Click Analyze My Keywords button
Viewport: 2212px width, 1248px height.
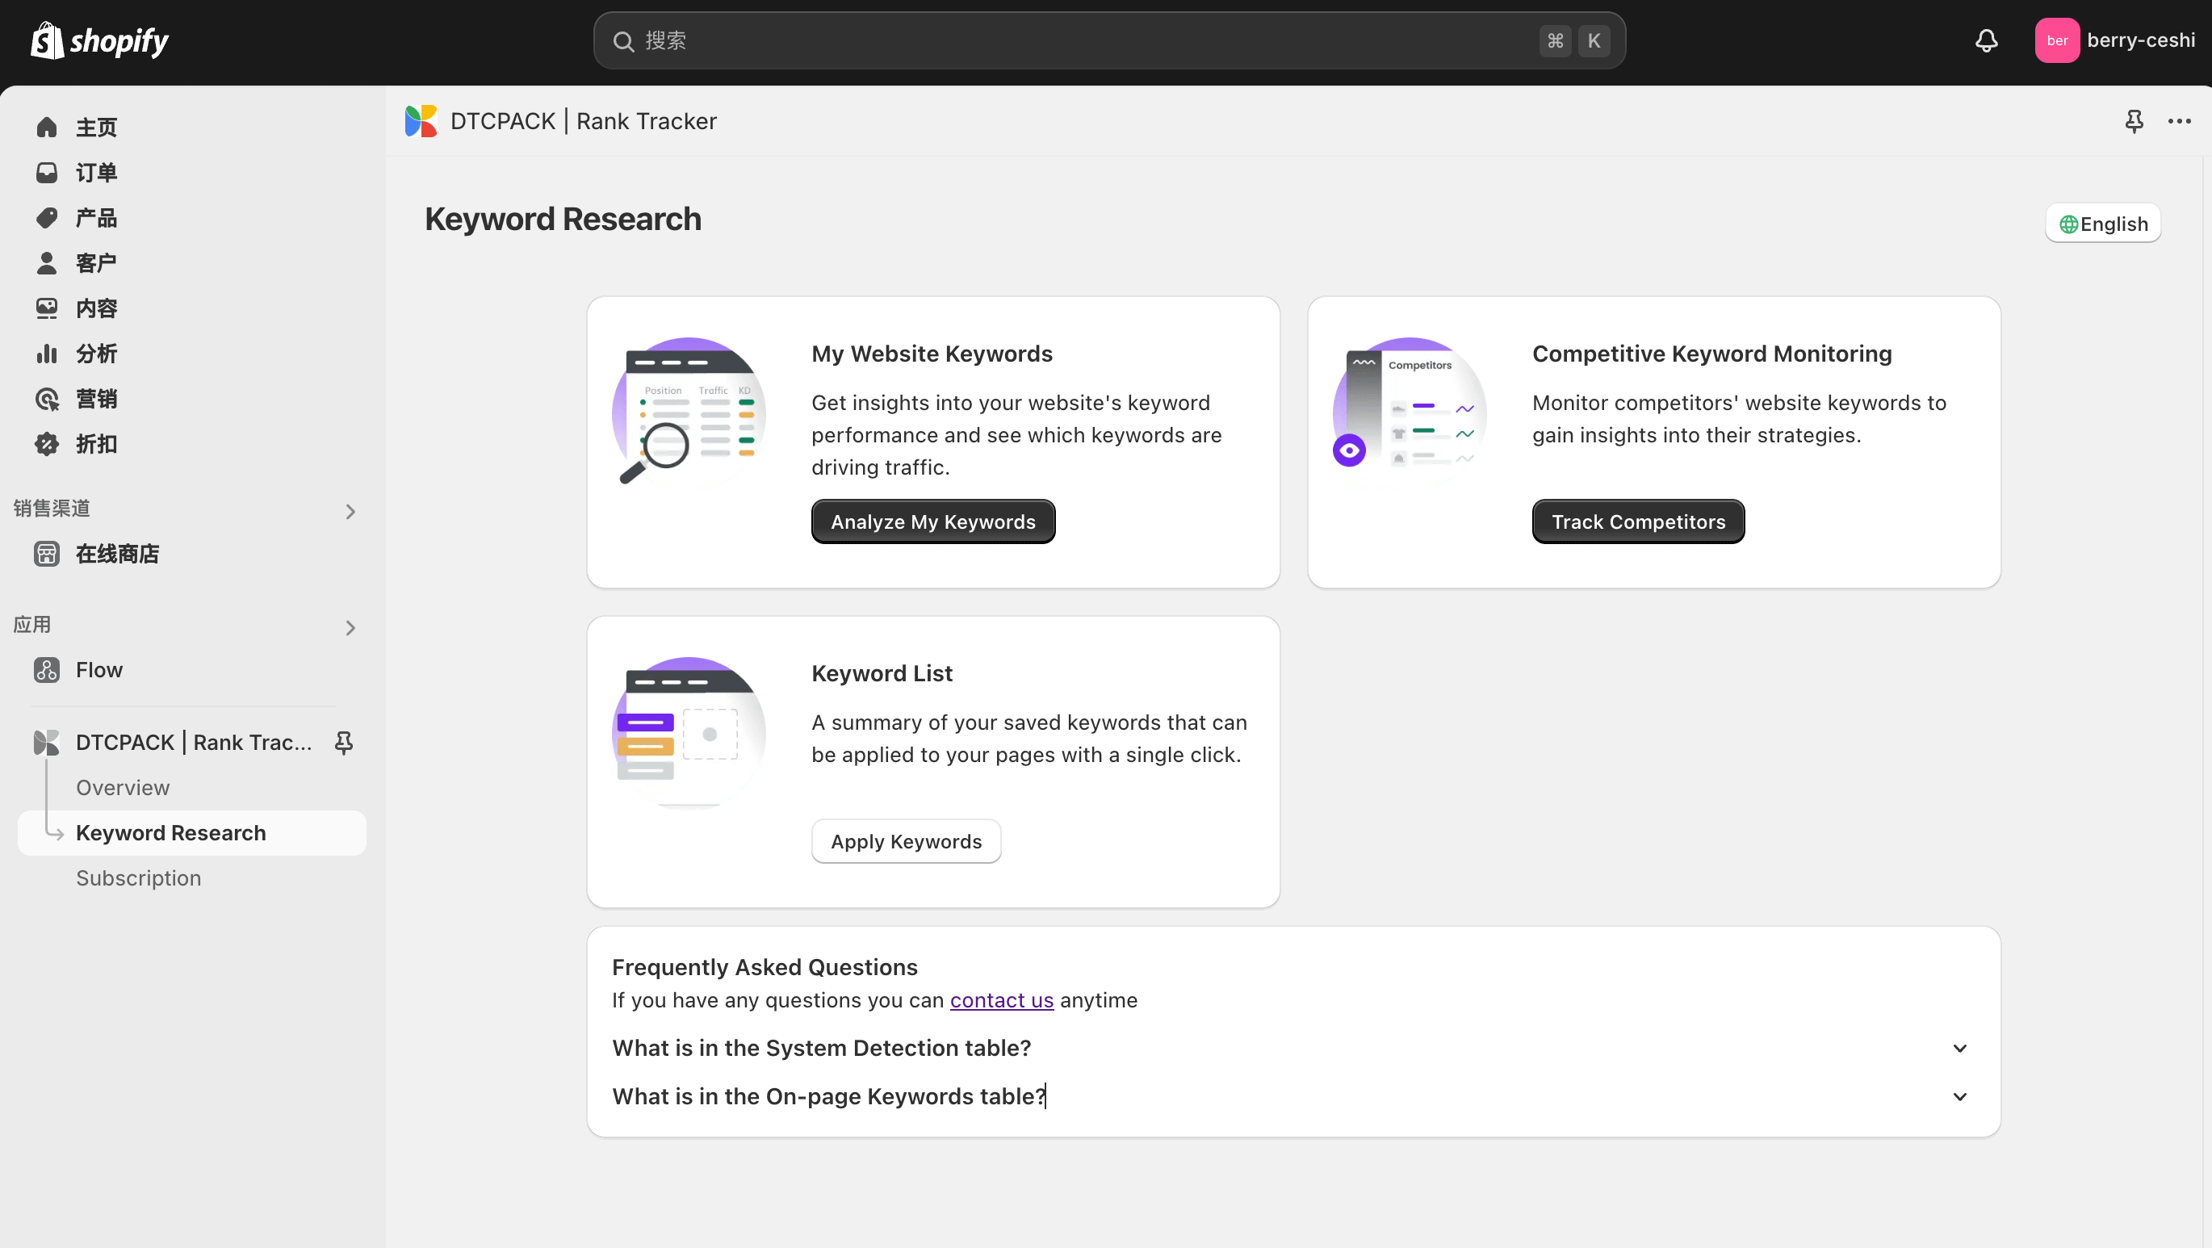[932, 521]
